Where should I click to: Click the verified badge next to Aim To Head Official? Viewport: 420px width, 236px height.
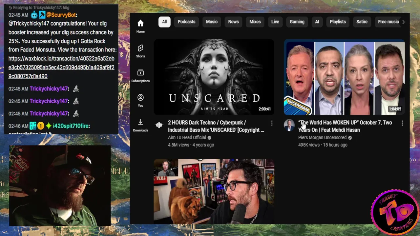[209, 138]
